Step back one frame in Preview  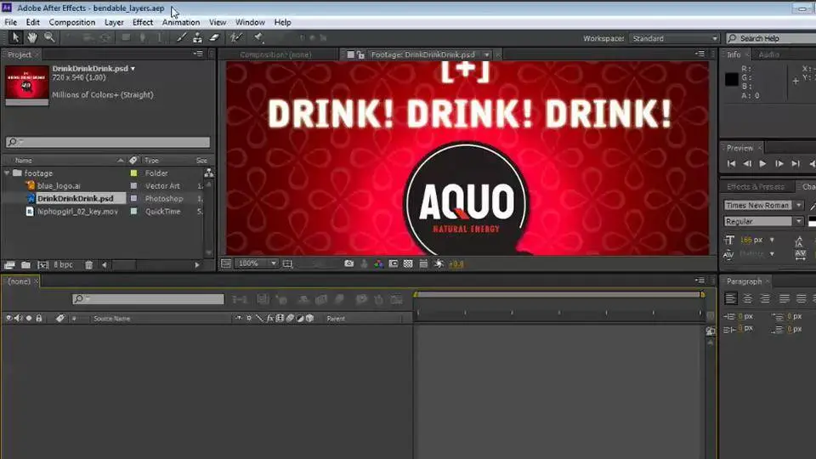747,163
